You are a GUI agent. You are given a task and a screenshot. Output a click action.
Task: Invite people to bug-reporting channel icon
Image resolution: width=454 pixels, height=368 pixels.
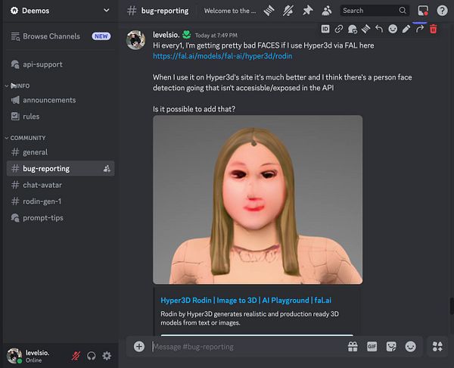click(x=107, y=169)
